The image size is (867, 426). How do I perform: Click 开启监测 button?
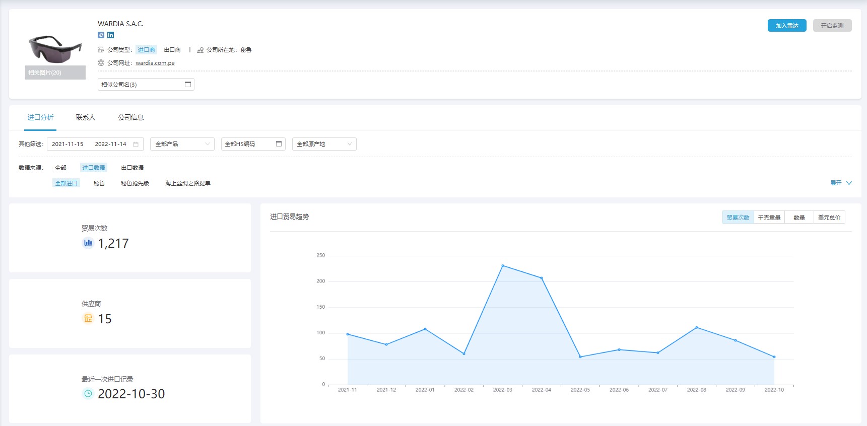coord(832,26)
